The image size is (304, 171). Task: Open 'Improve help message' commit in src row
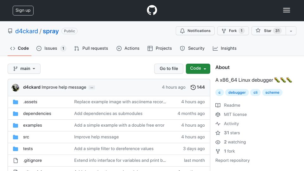96,137
